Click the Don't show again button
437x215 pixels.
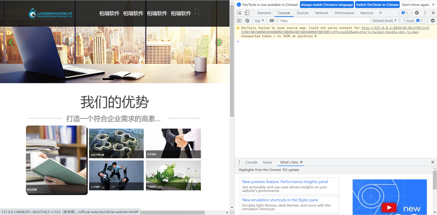[416, 5]
